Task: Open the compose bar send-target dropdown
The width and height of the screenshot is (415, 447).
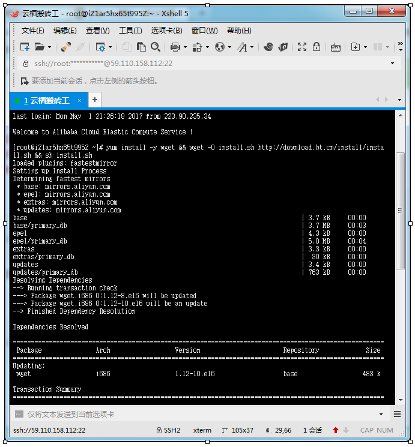Action: click(381, 414)
